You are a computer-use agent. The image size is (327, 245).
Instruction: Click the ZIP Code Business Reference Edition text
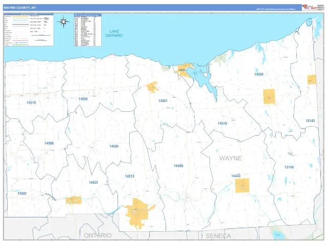276,9
